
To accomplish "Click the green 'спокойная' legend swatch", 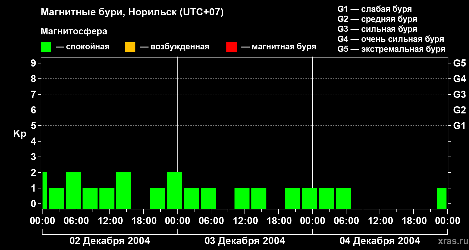I will [x=46, y=47].
